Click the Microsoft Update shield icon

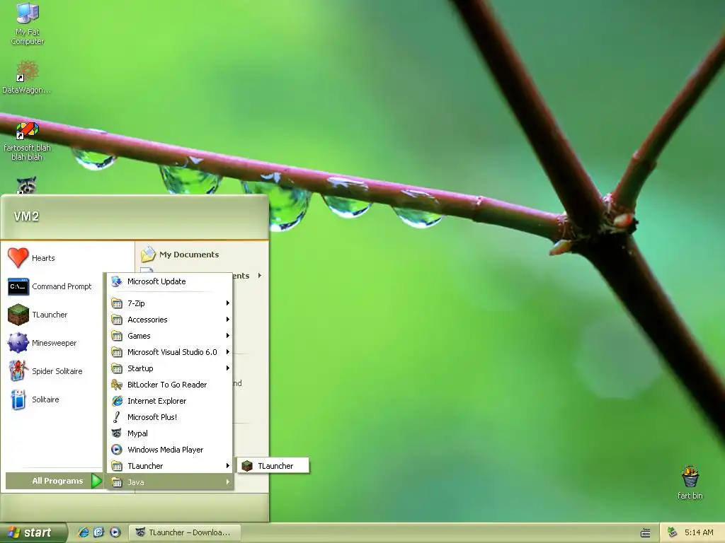click(x=117, y=281)
